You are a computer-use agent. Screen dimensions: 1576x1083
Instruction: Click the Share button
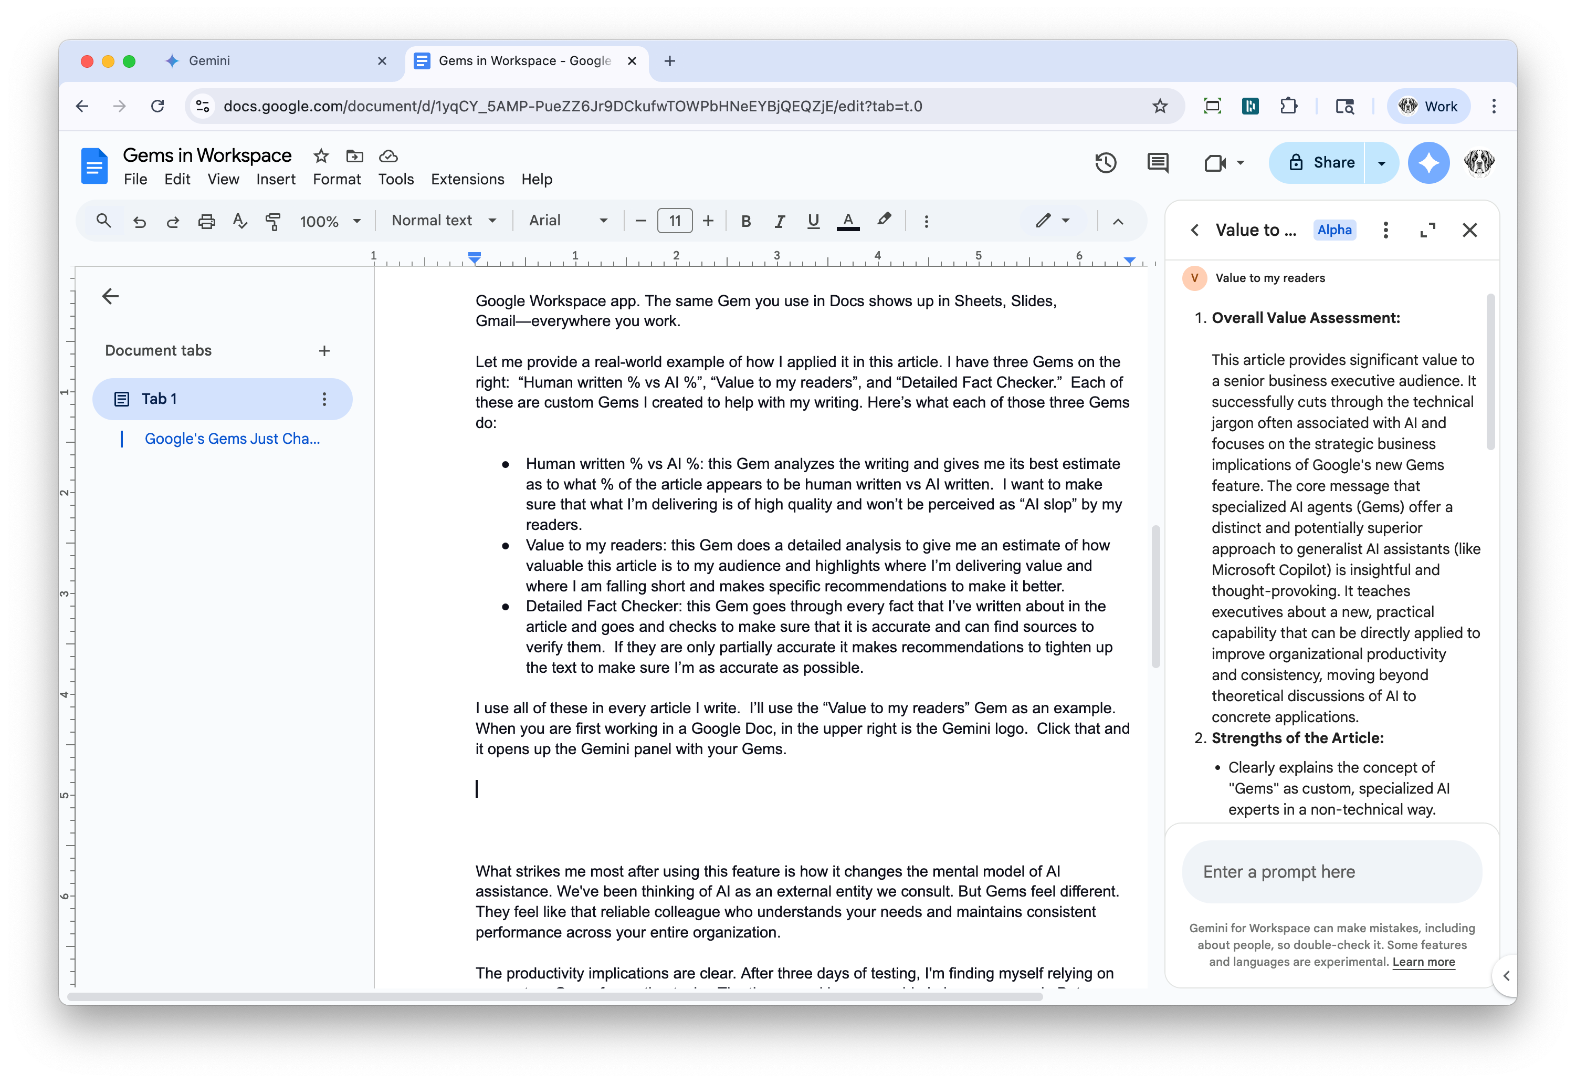coord(1317,163)
